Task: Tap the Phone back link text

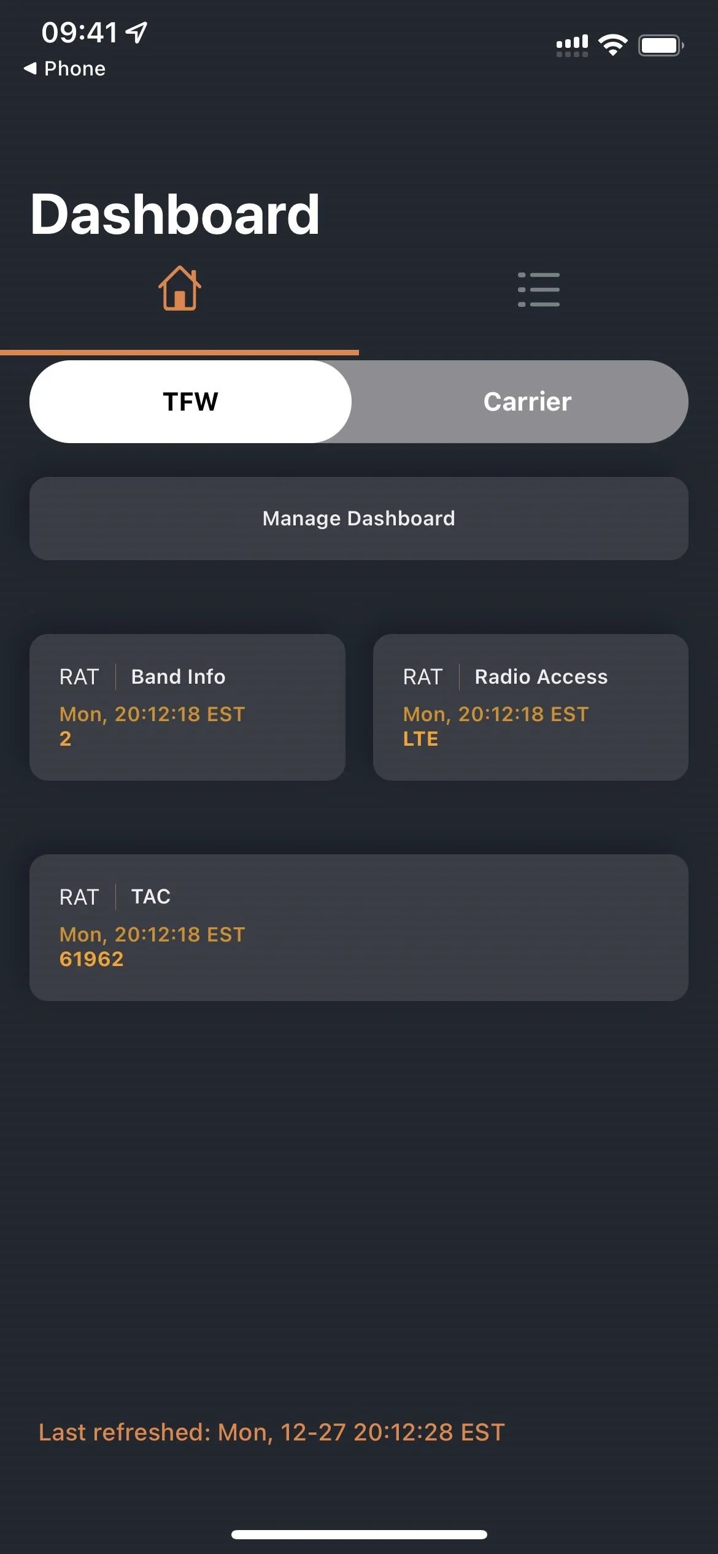Action: click(75, 69)
